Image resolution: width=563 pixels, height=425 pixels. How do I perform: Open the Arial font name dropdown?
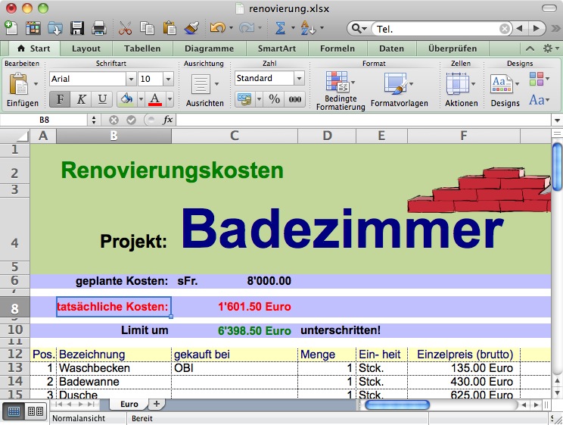point(131,79)
